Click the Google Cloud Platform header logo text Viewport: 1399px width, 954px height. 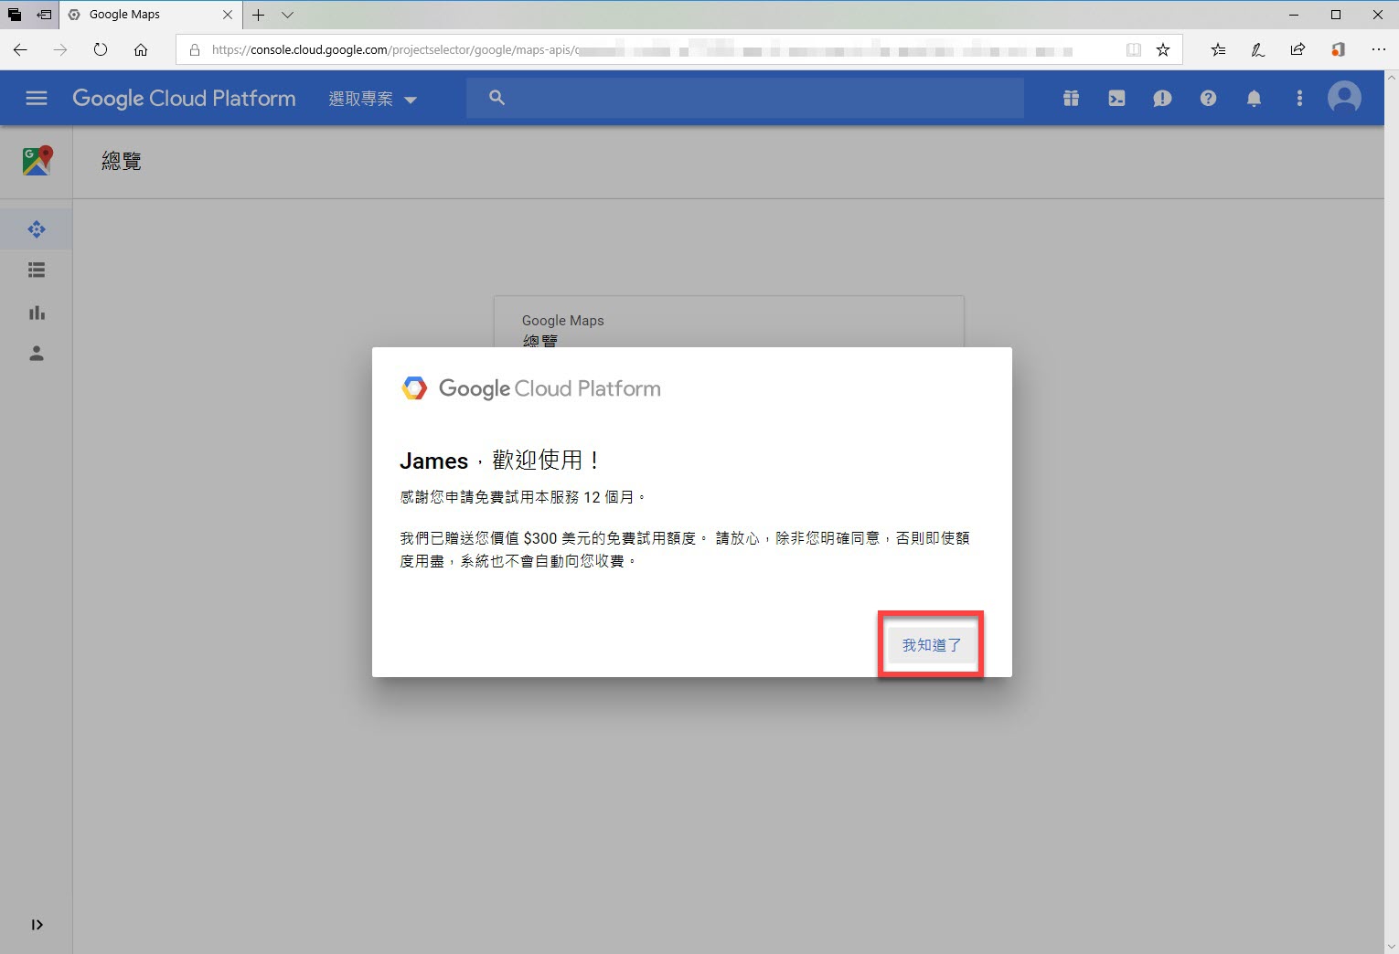point(184,98)
